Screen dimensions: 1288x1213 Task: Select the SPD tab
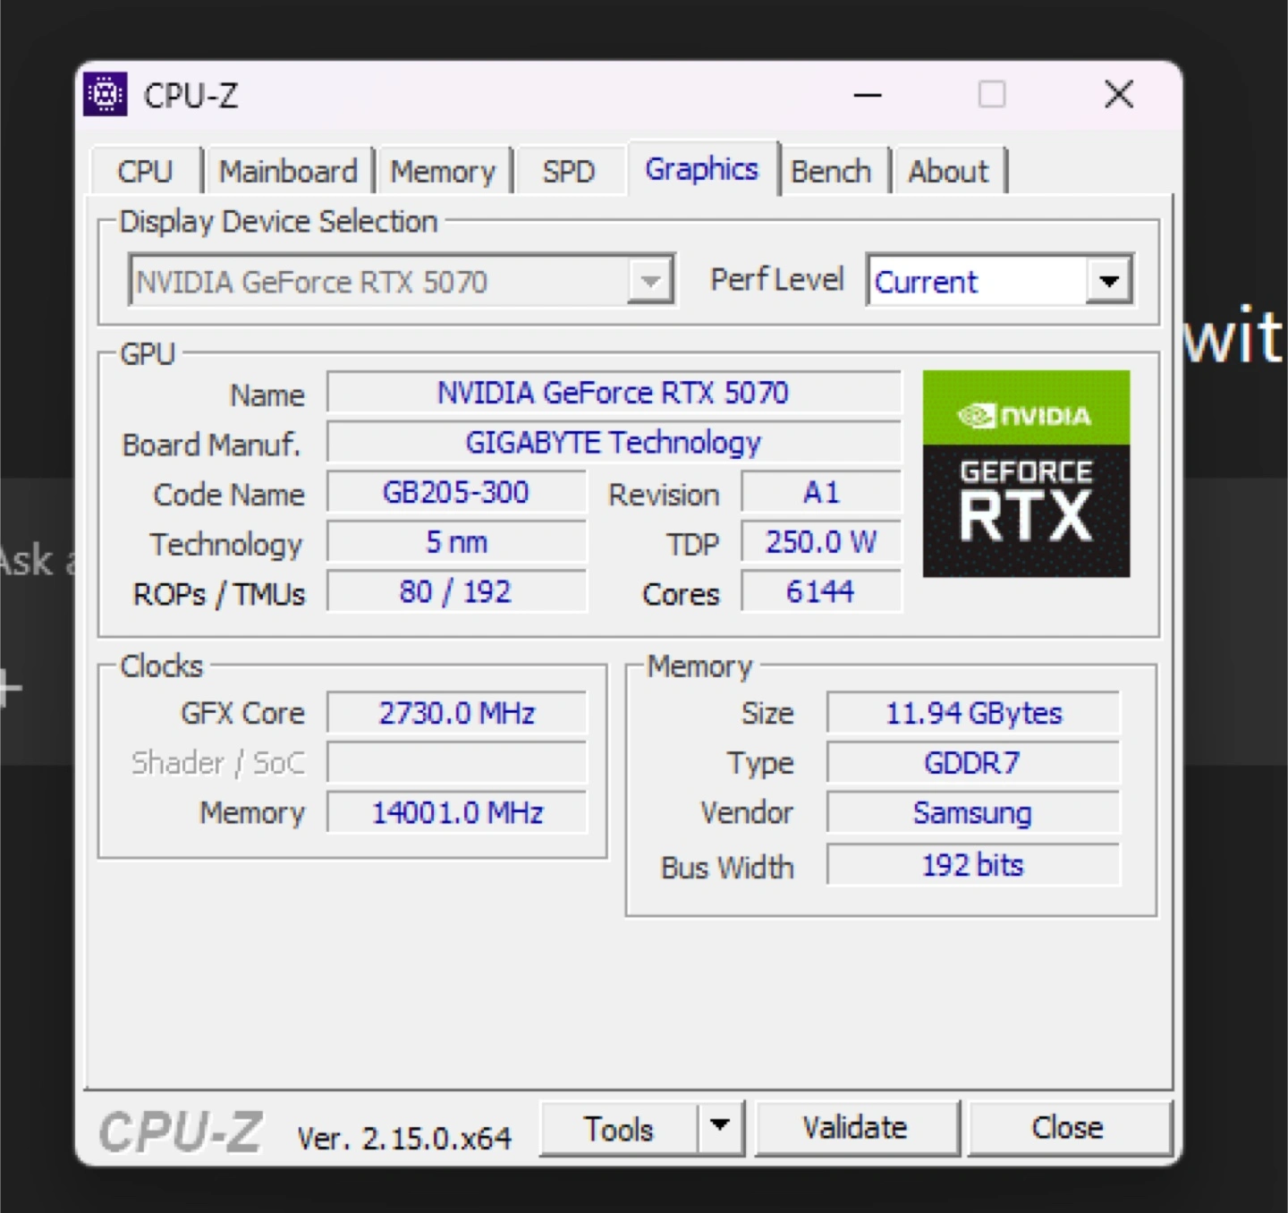coord(568,171)
